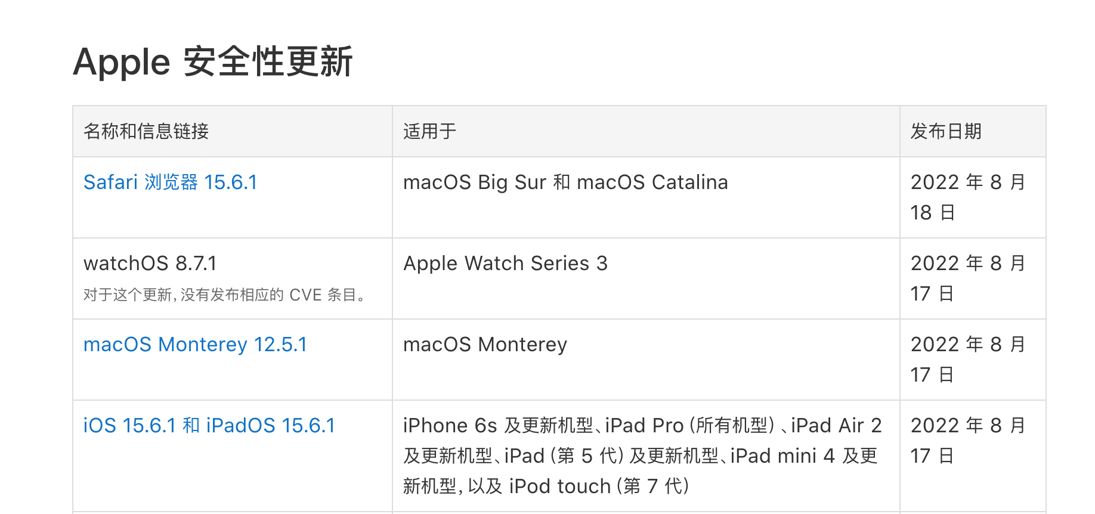Open the macOS Monterey 12.5.1 link
Viewport: 1095px width, 514px height.
(195, 345)
